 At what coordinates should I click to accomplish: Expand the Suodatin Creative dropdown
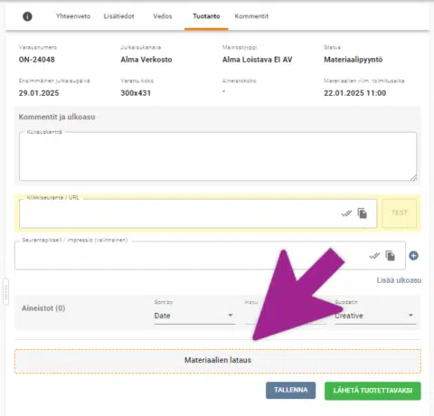[x=375, y=316]
